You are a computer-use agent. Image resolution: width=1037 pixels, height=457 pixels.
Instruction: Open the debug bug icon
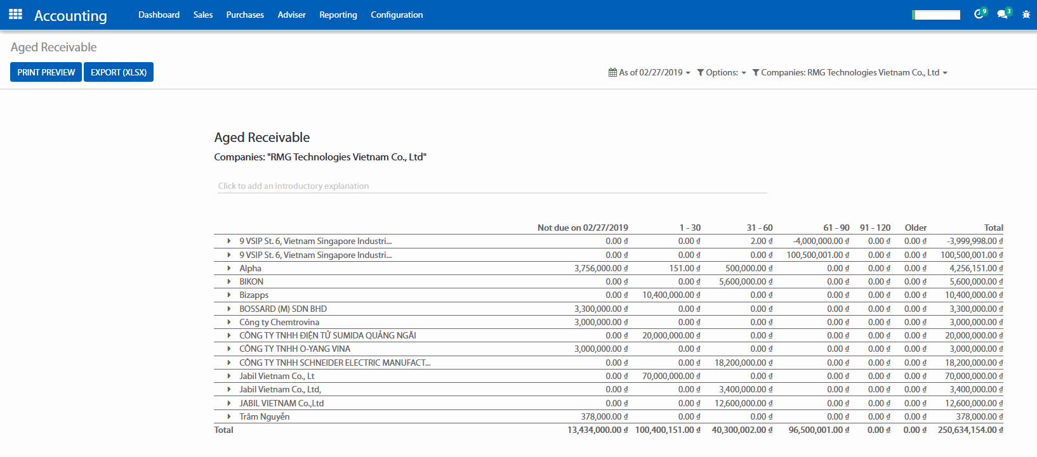point(1026,14)
